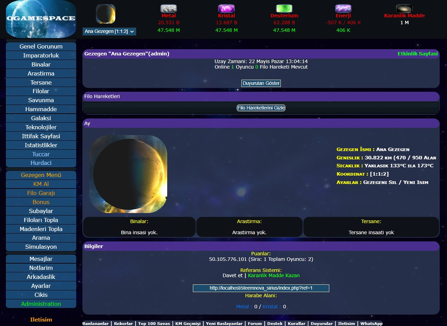This screenshot has height=326, width=447.
Task: Go to Galaksi in the sidebar
Action: pyautogui.click(x=41, y=118)
